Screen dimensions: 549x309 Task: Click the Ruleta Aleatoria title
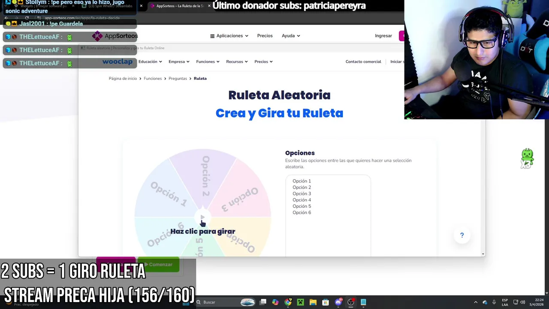279,95
